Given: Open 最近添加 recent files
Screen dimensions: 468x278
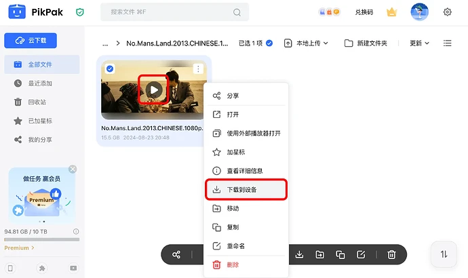Looking at the screenshot, I should click(42, 83).
